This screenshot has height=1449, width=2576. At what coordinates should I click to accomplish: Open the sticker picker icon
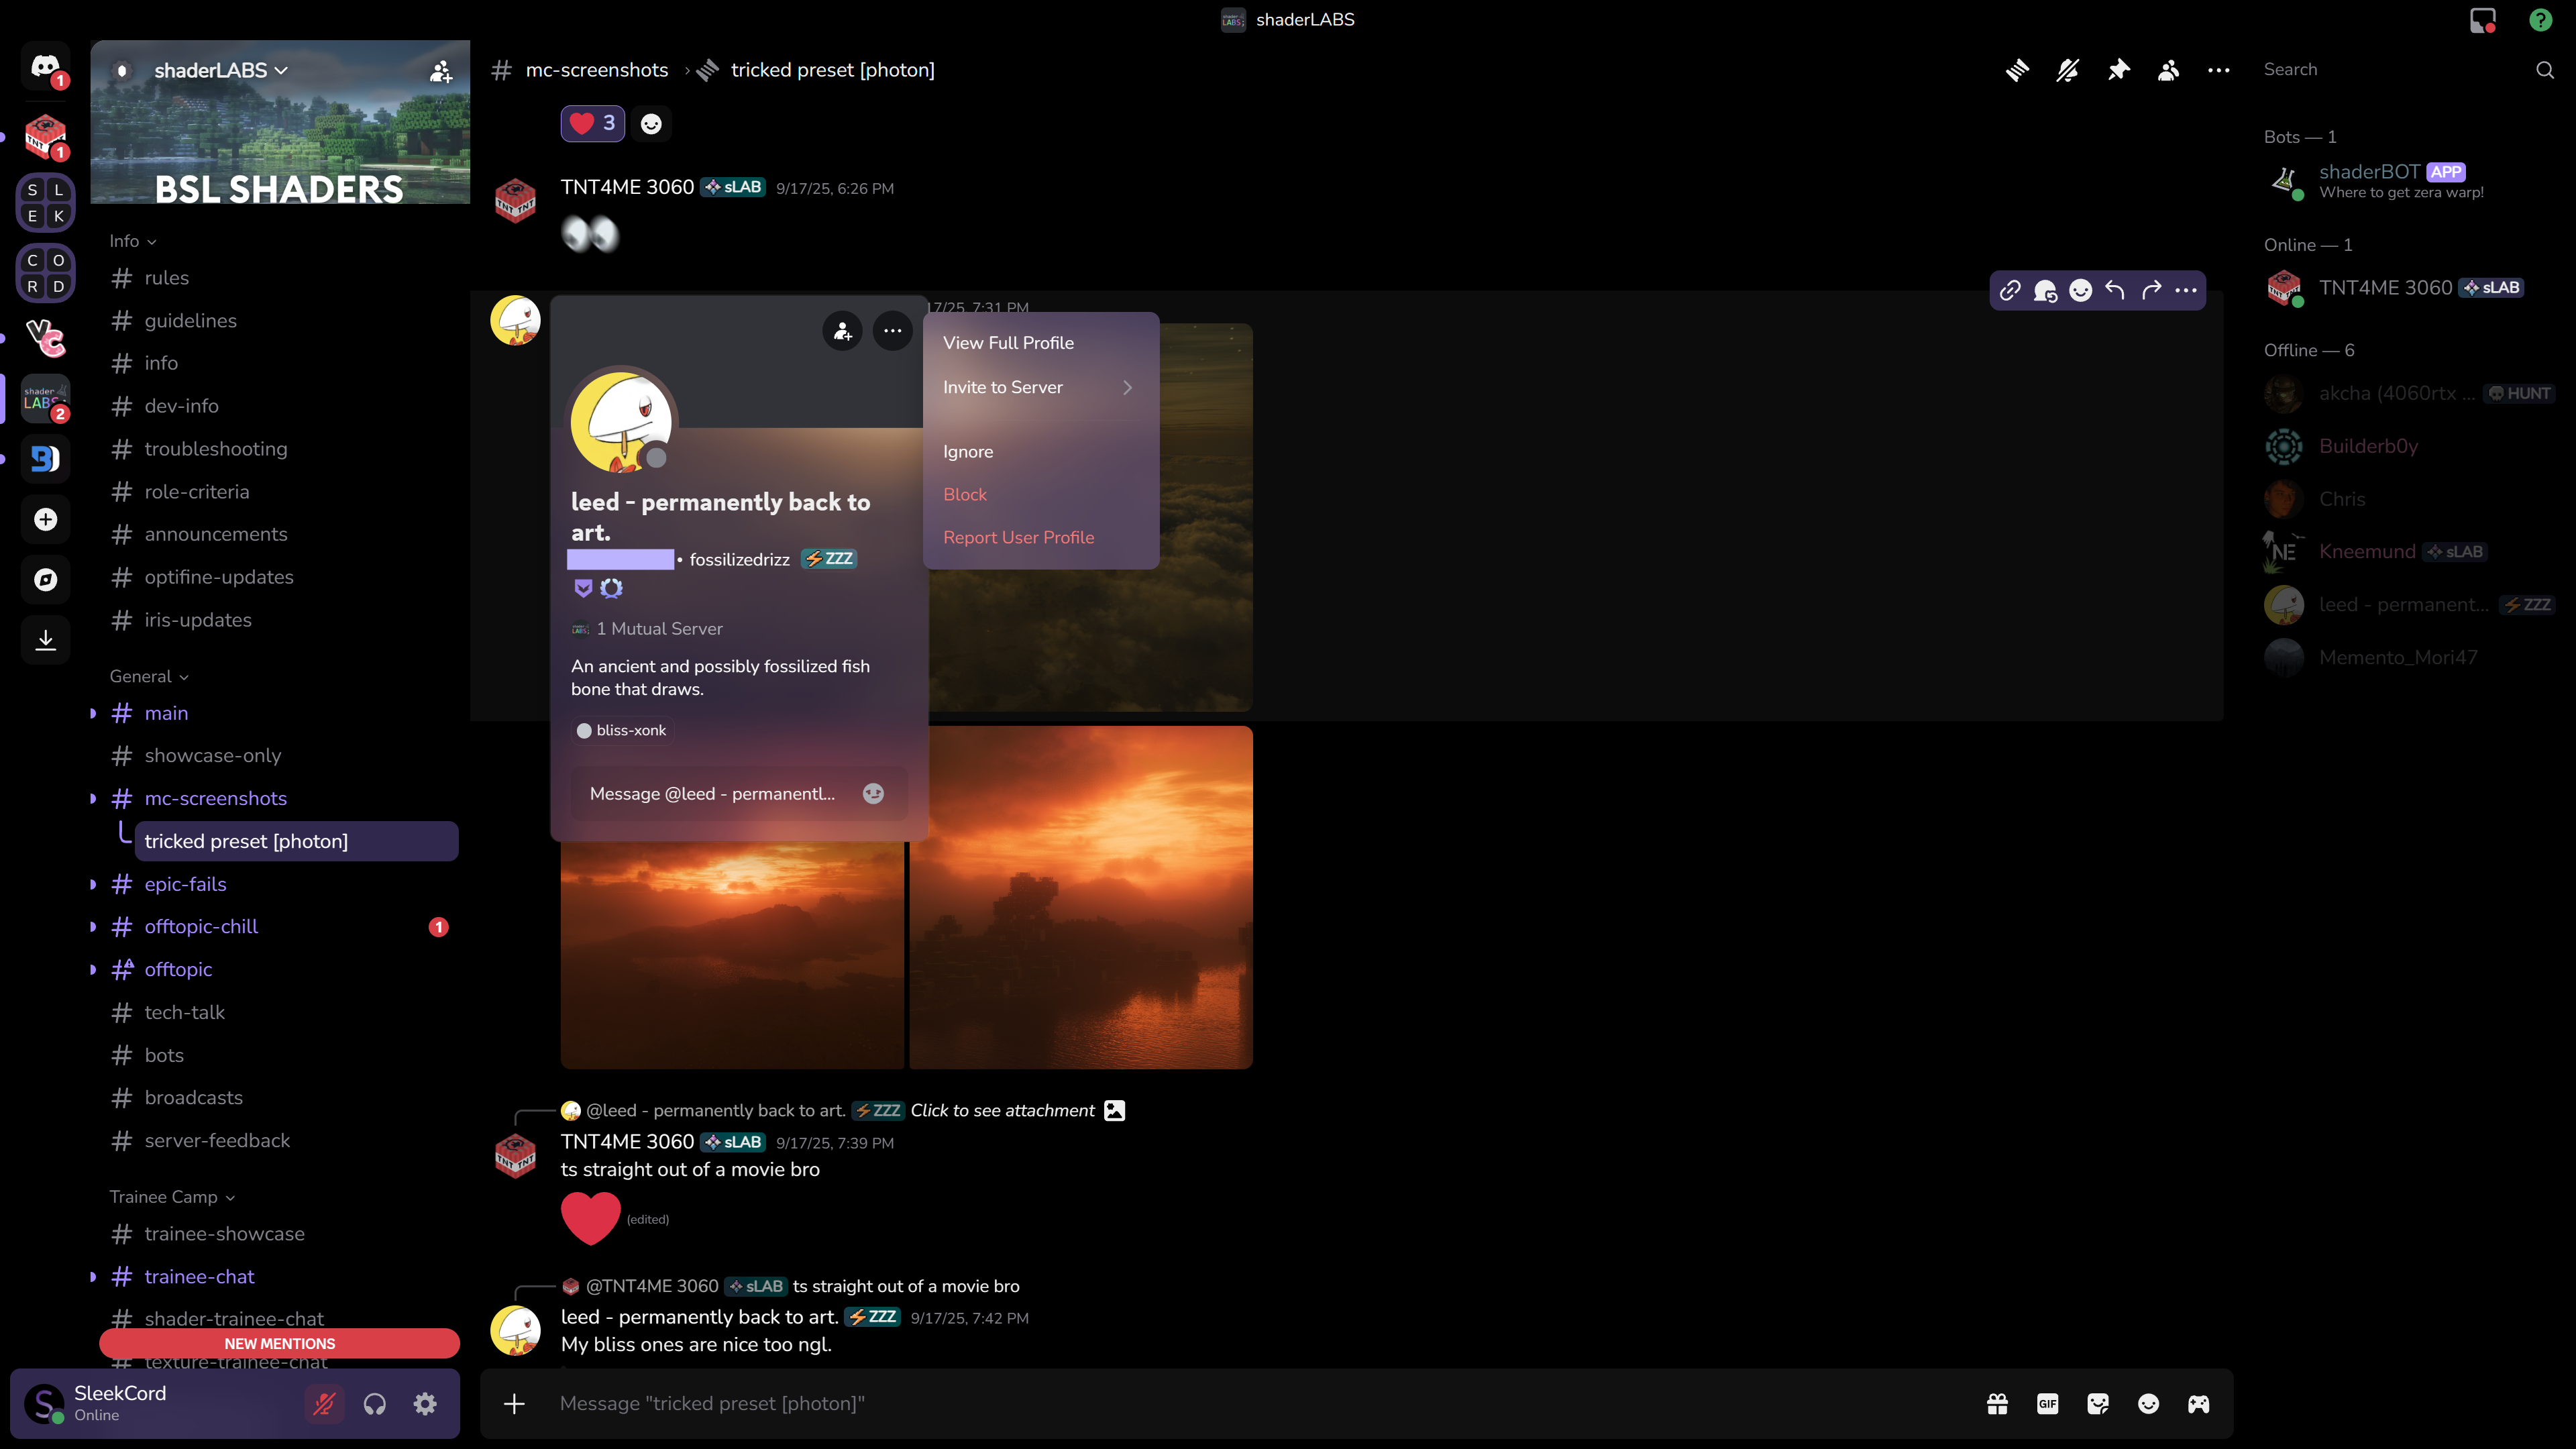2098,1404
